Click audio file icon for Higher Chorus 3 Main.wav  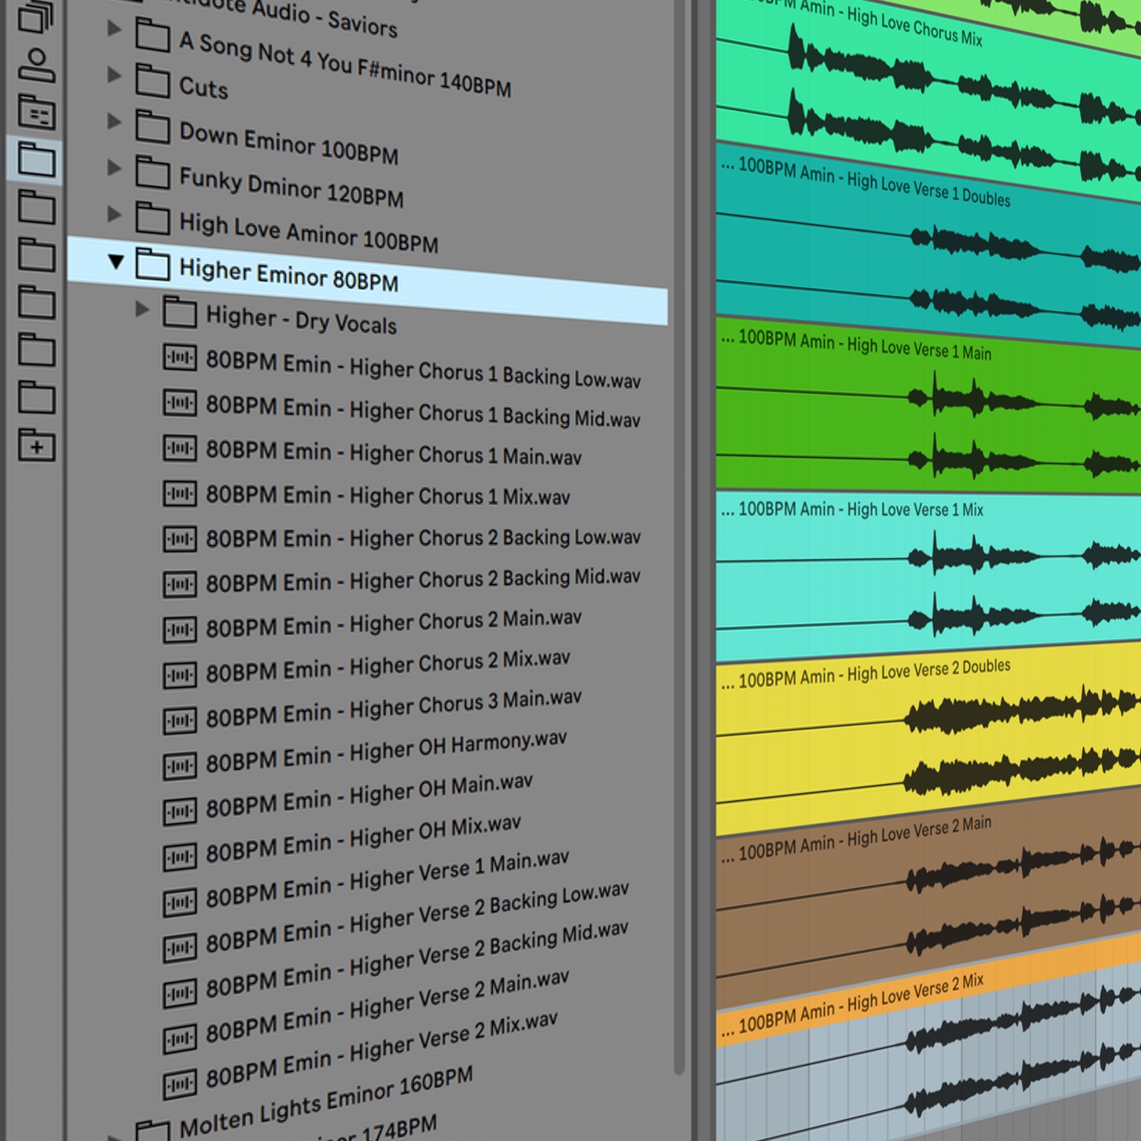(180, 720)
